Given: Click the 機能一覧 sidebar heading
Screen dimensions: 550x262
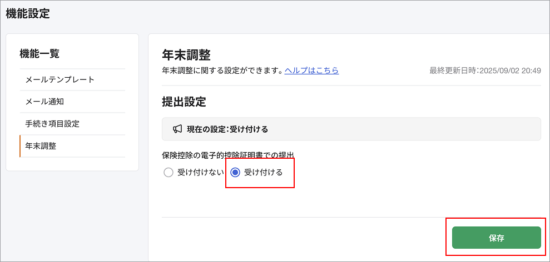Looking at the screenshot, I should tap(39, 53).
